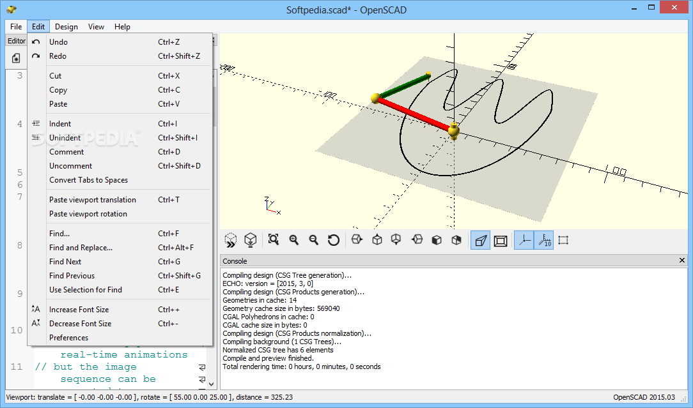Switch to the Bottom view cube icon
693x408 pixels.
coord(396,240)
